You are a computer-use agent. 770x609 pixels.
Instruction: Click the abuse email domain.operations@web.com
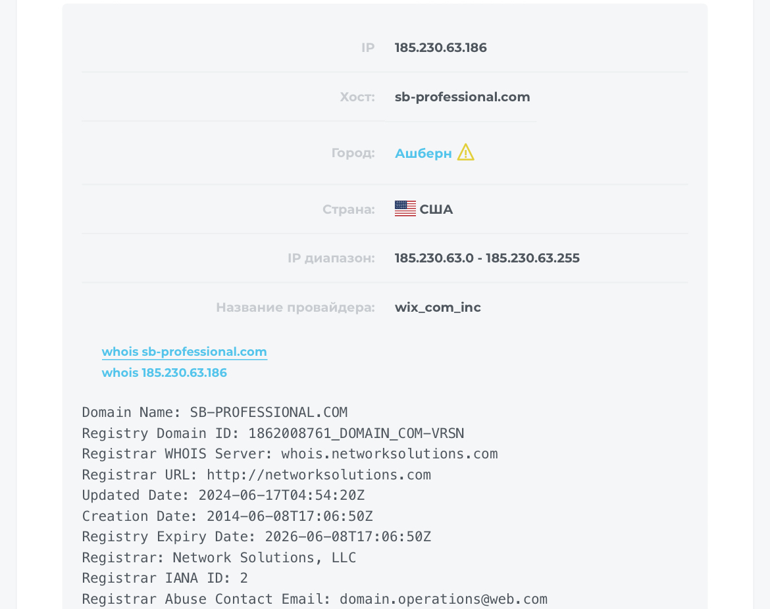[x=444, y=599]
